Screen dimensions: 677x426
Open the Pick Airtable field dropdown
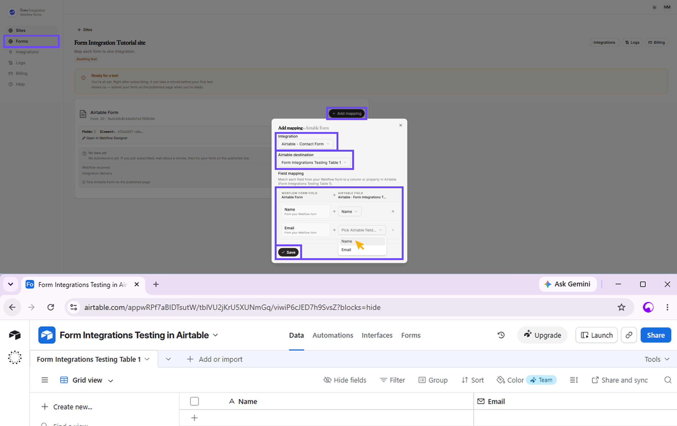click(x=361, y=230)
